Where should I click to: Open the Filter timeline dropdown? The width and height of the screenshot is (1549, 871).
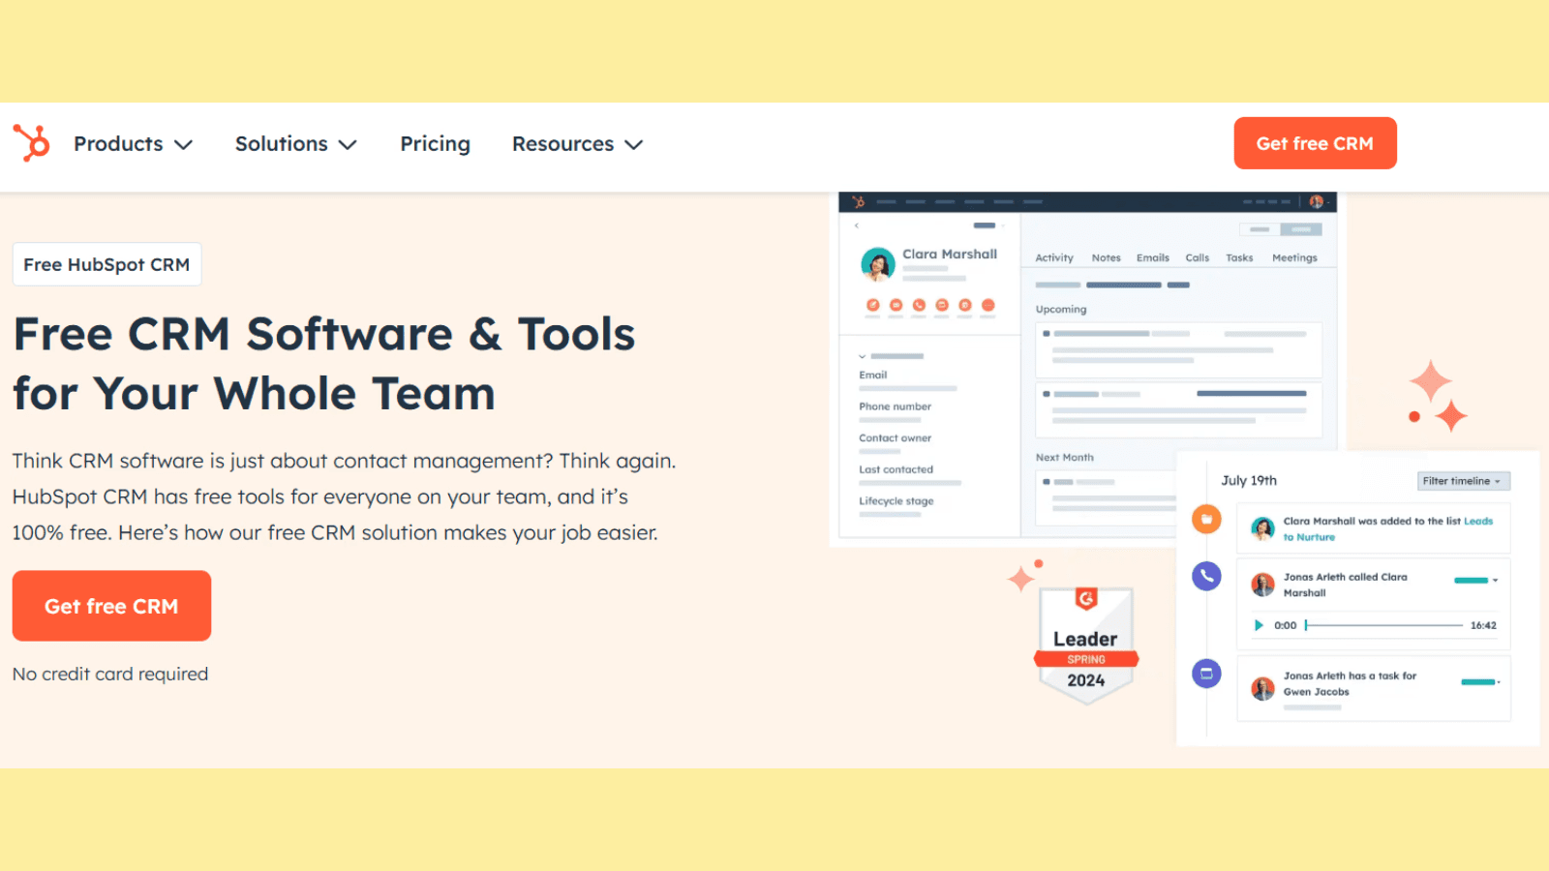point(1463,481)
